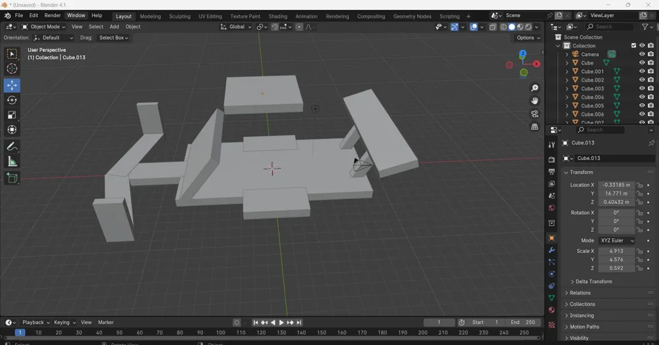This screenshot has width=659, height=345.
Task: Pick the Add Cube tool
Action: coord(12,178)
